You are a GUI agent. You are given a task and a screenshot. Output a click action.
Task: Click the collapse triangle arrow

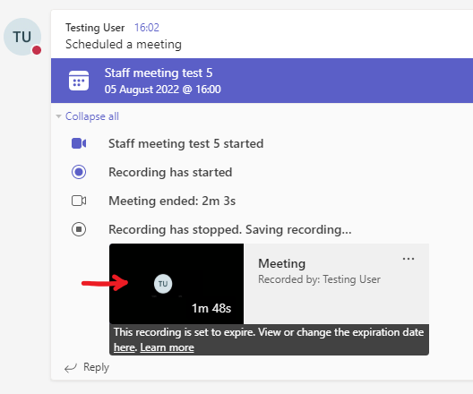(x=58, y=116)
